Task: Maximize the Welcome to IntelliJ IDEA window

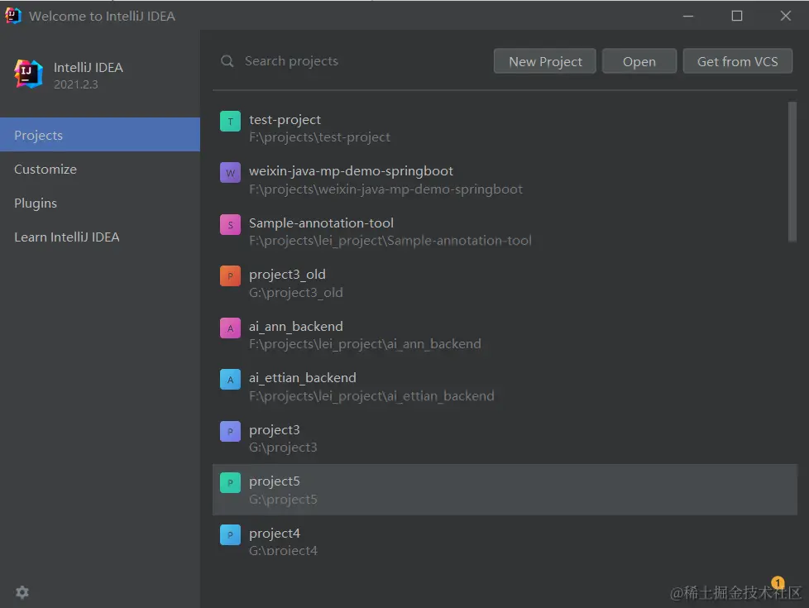Action: pyautogui.click(x=737, y=16)
